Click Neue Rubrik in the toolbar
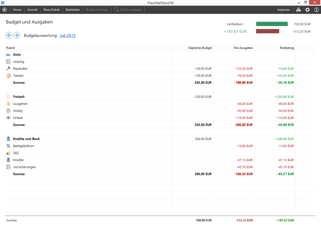The image size is (321, 231). coord(51,10)
